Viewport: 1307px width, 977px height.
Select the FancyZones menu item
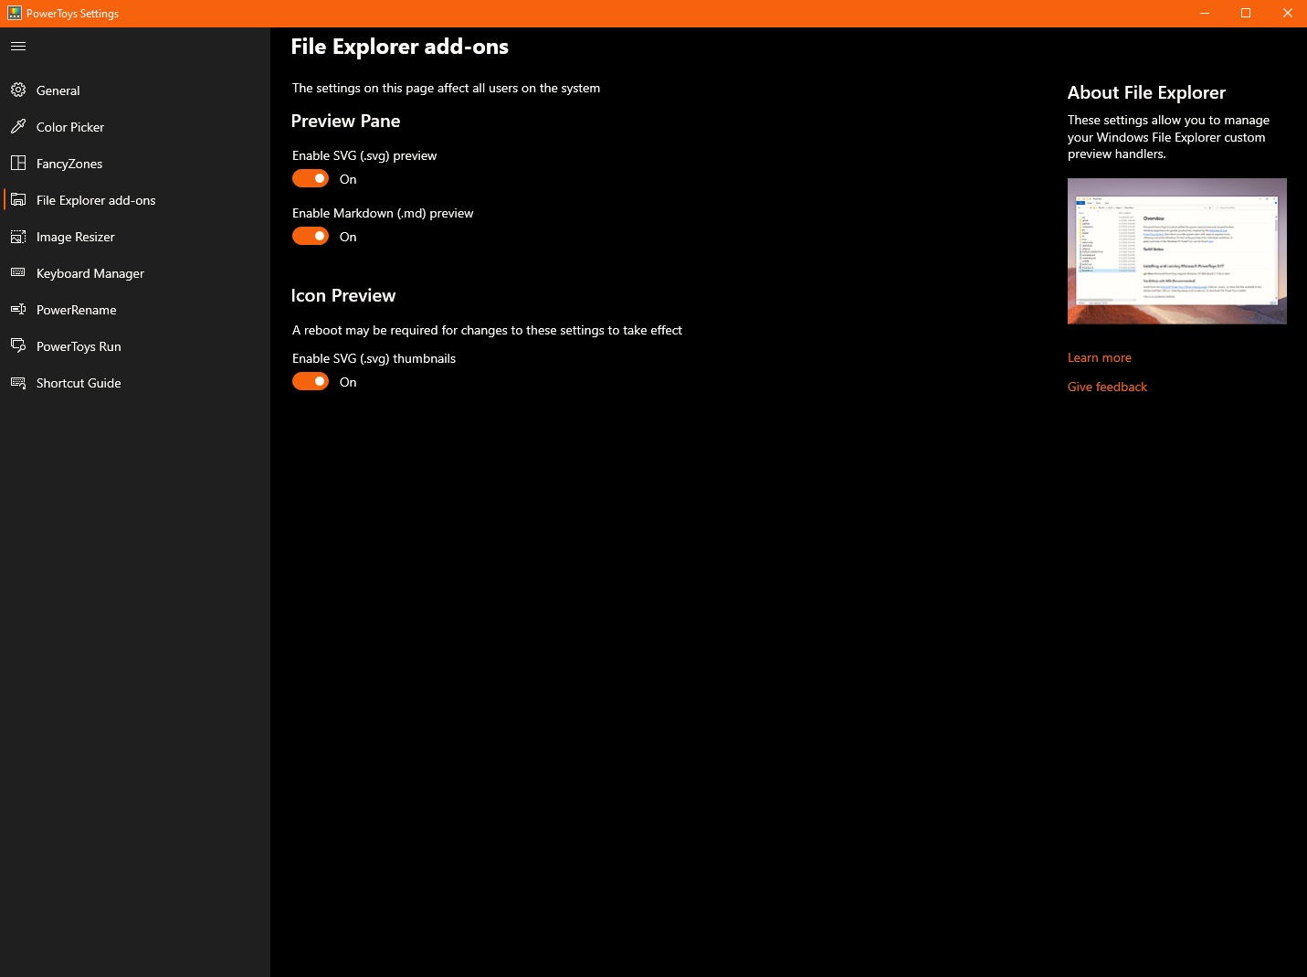tap(69, 164)
